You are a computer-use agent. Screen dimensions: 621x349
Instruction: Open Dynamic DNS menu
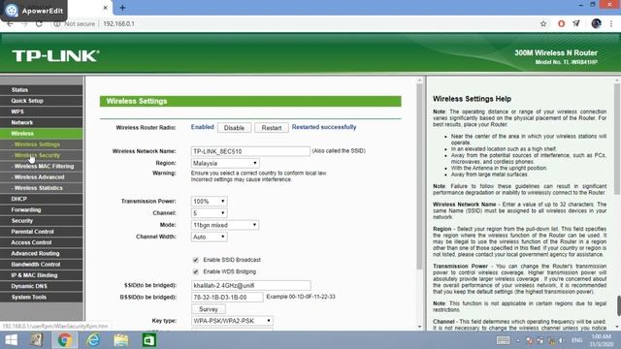coord(42,286)
